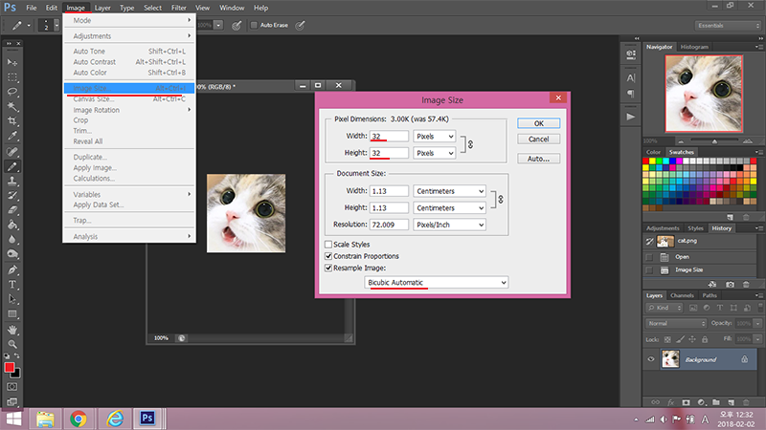Viewport: 766px width, 430px height.
Task: Click the History panel camera snapshot icon
Action: 730,284
